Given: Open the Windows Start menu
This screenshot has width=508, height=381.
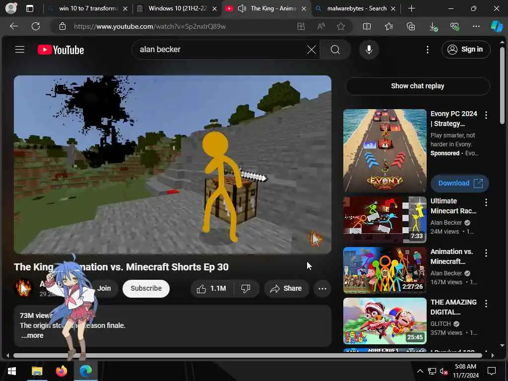Looking at the screenshot, I should [12, 371].
